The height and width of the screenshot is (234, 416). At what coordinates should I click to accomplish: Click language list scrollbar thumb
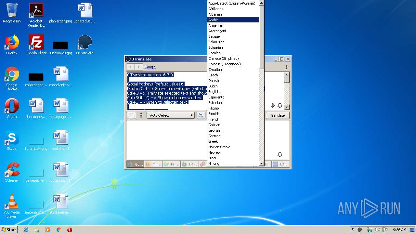[x=261, y=37]
